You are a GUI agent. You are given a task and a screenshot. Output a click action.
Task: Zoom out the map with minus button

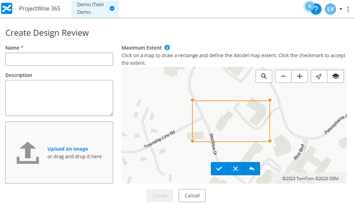click(x=283, y=76)
